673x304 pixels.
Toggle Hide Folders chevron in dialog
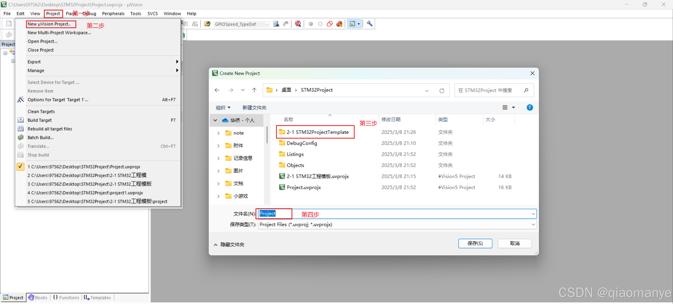[216, 245]
